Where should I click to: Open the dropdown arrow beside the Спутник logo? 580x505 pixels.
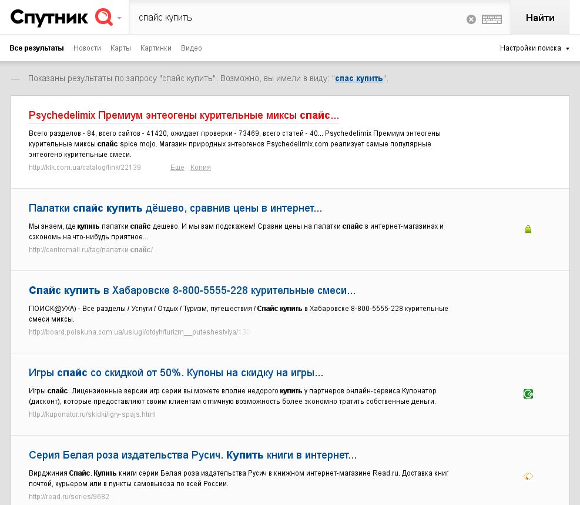pos(119,18)
